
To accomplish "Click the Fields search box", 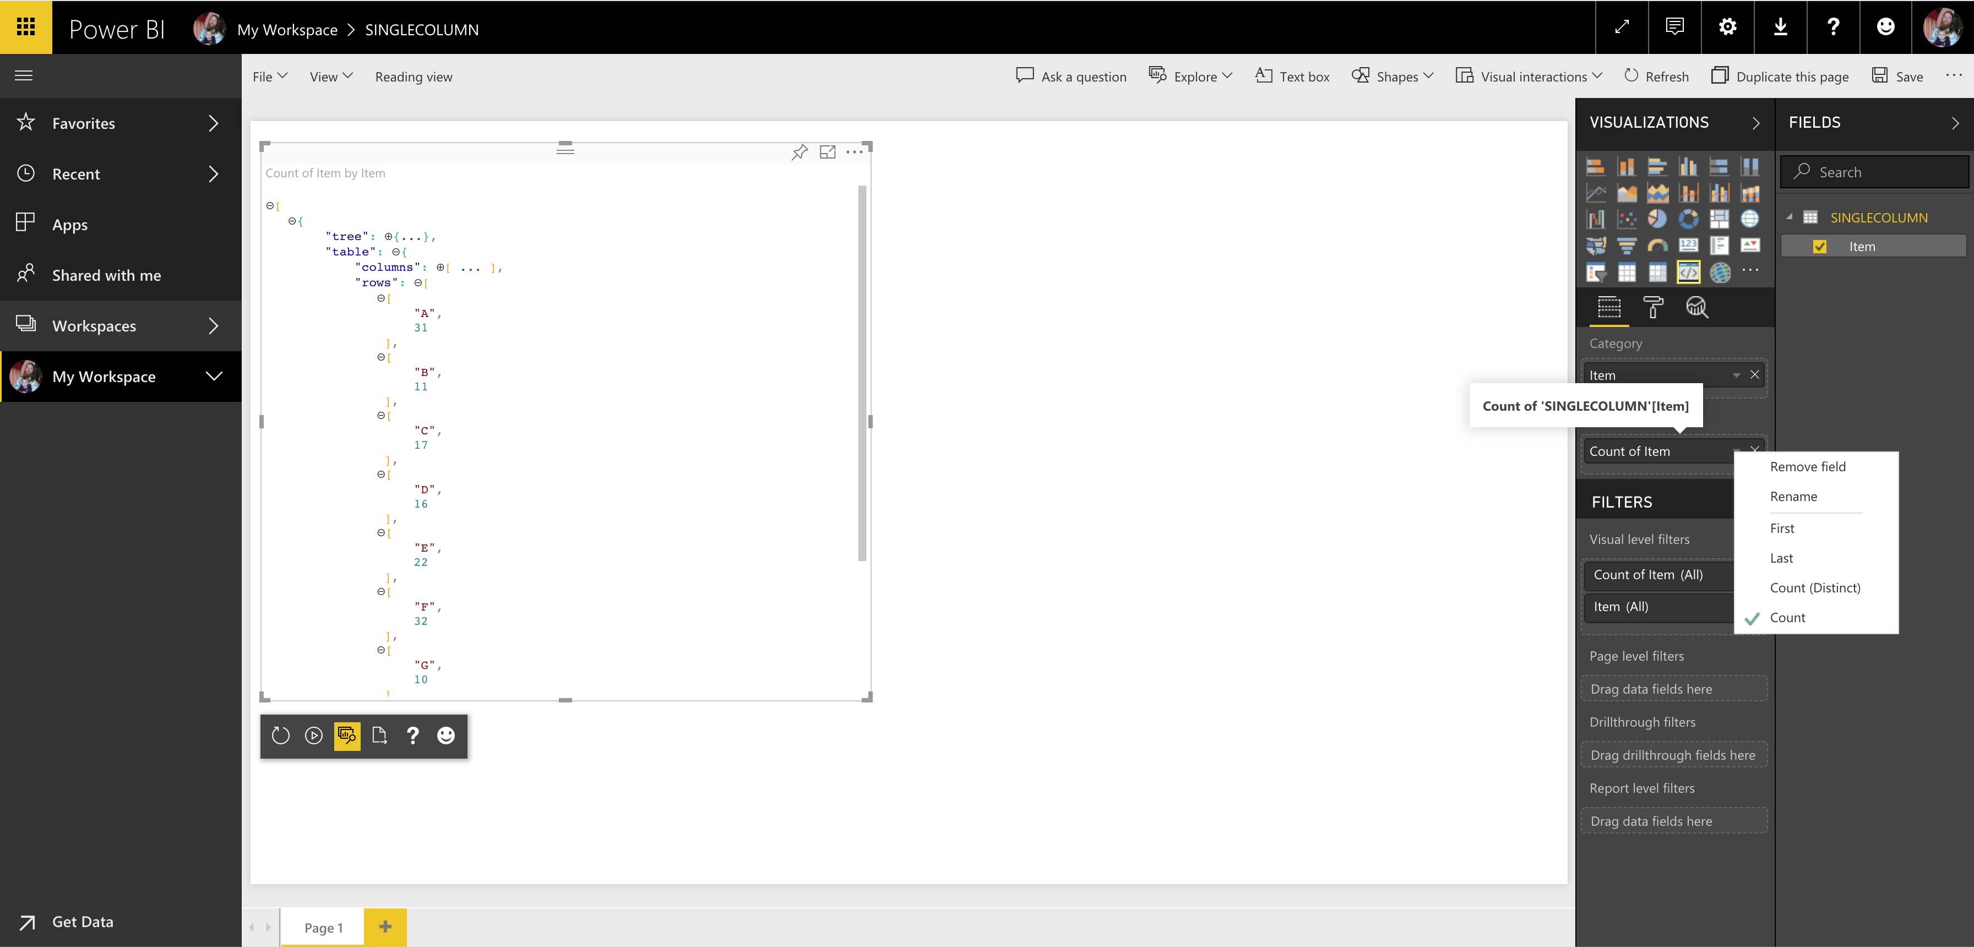I will 1874,172.
